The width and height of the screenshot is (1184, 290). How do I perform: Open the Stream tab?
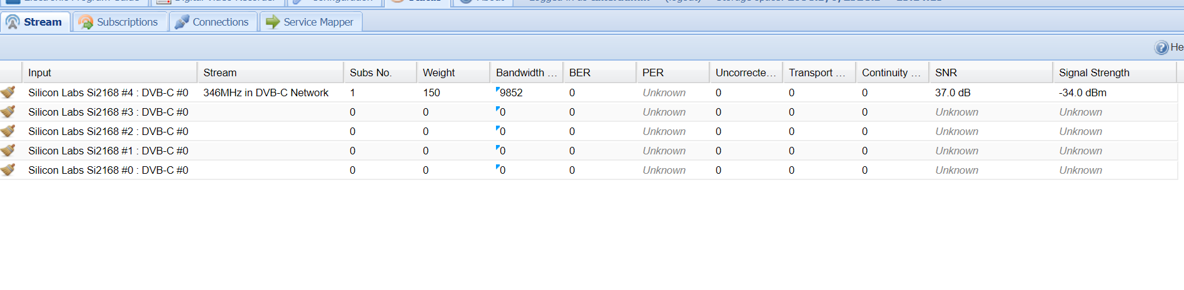click(x=35, y=22)
